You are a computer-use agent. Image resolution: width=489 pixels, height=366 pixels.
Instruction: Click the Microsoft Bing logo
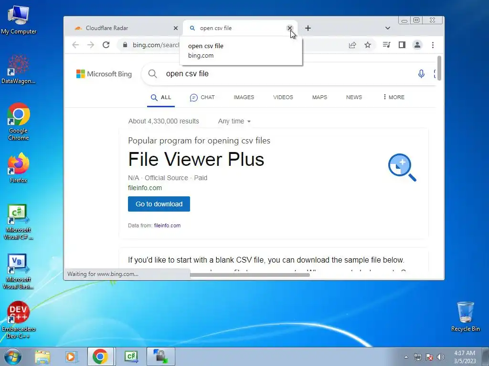click(x=104, y=74)
